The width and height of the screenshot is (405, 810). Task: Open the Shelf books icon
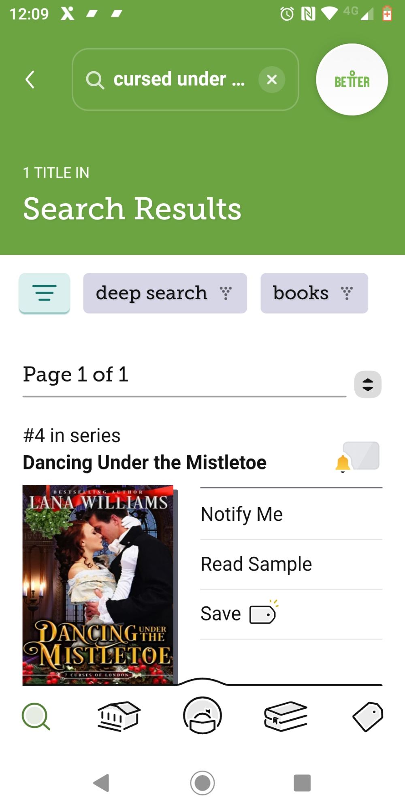pos(286,716)
